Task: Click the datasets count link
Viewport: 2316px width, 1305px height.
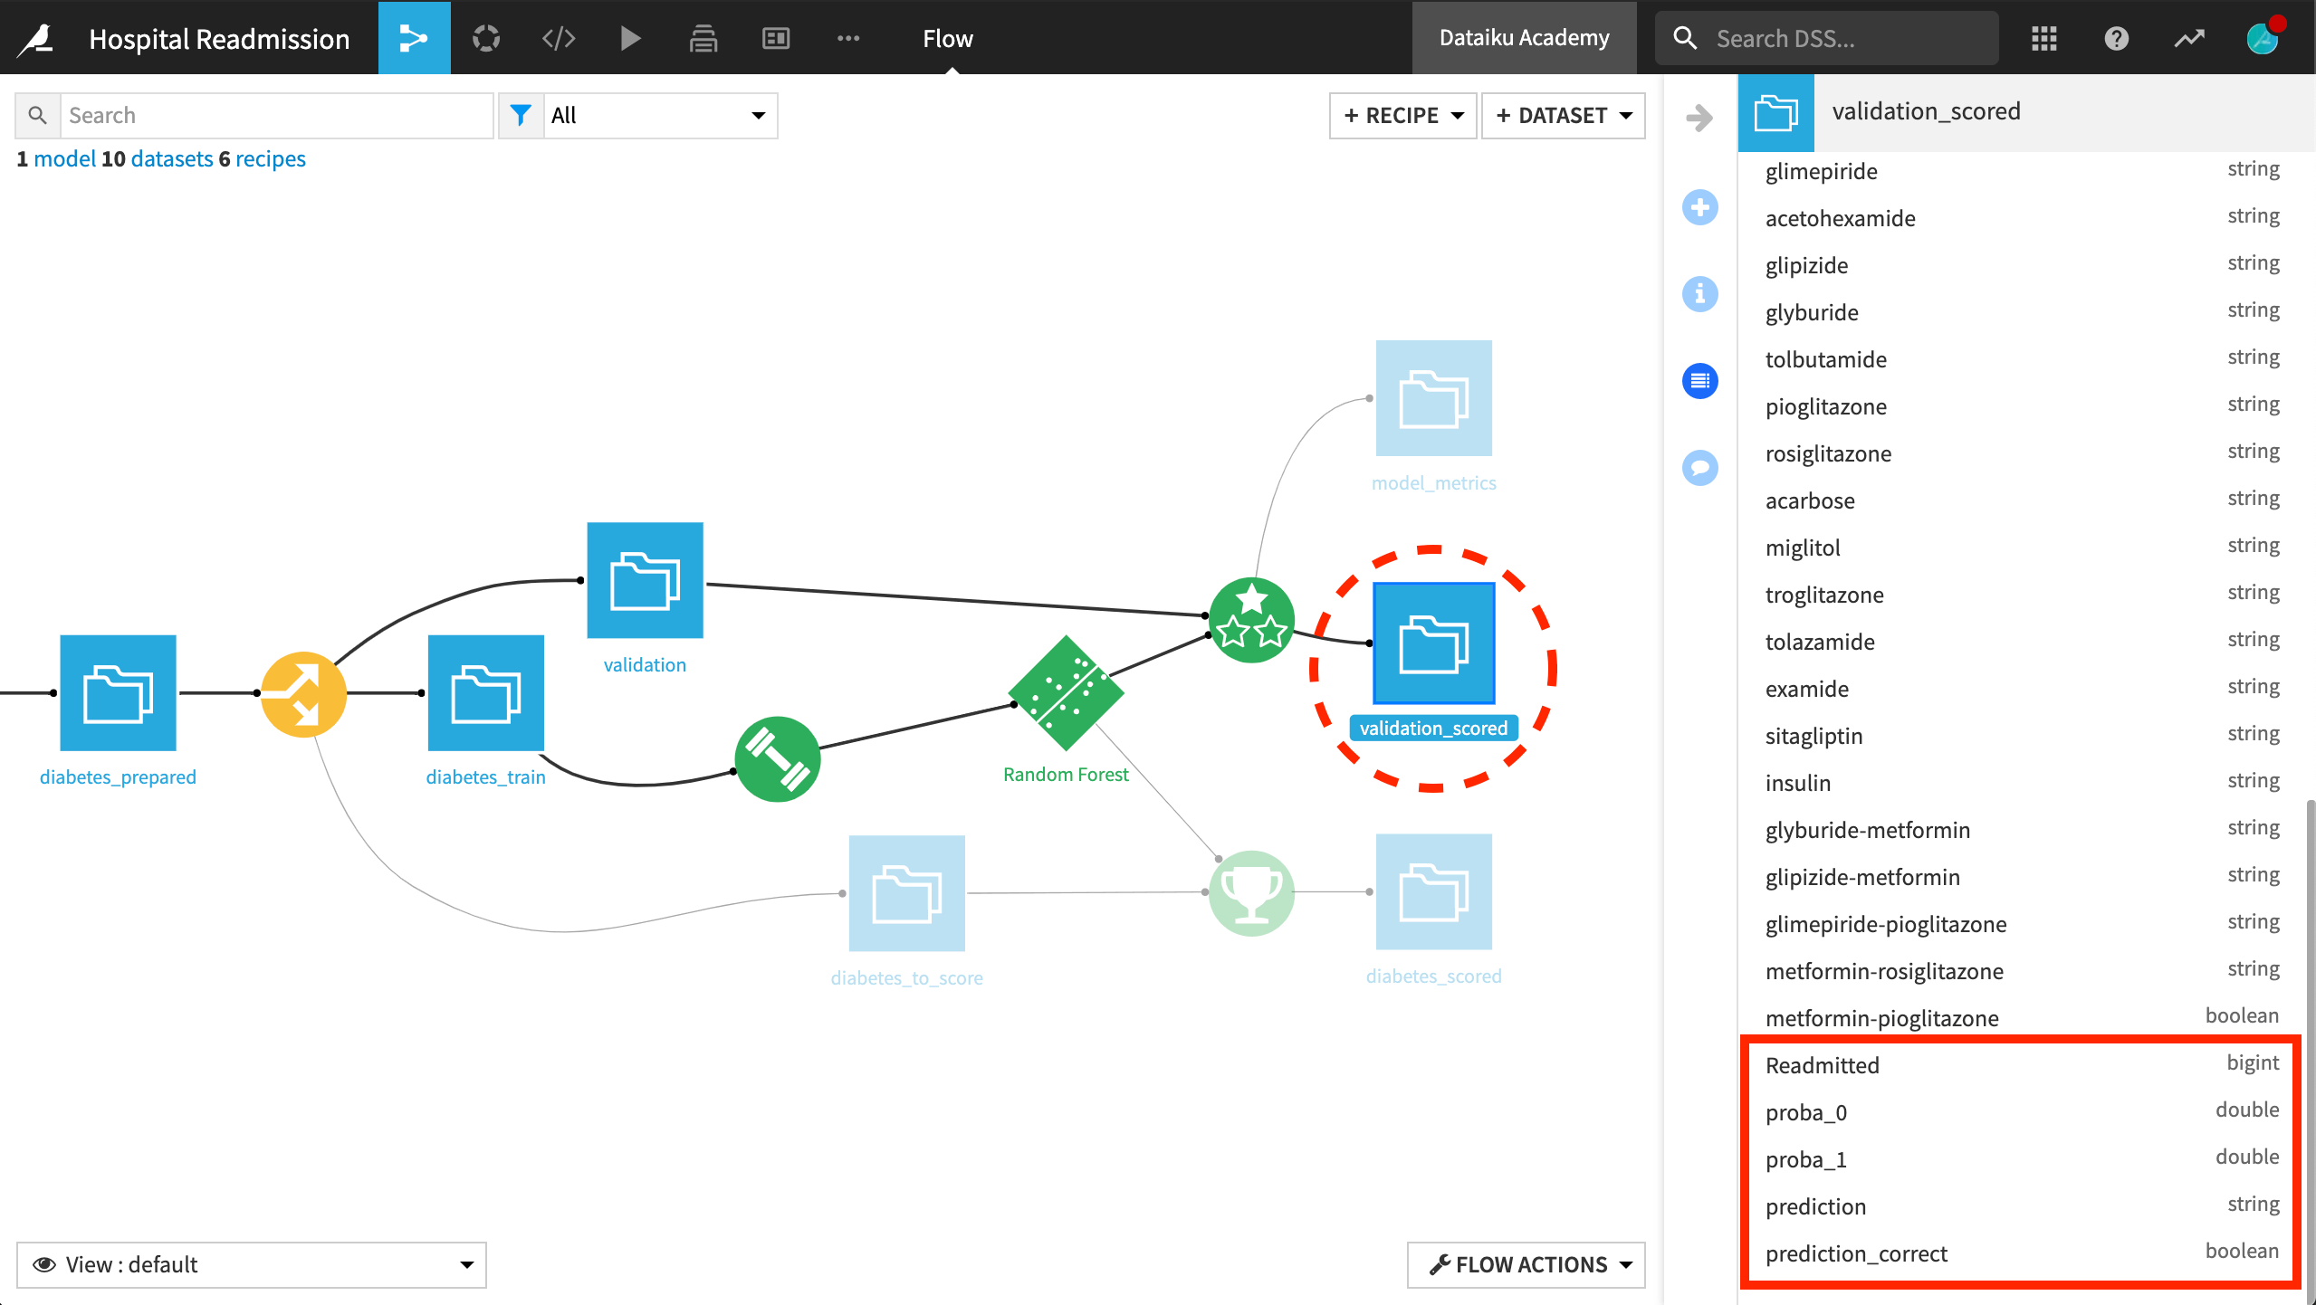Action: coord(171,158)
